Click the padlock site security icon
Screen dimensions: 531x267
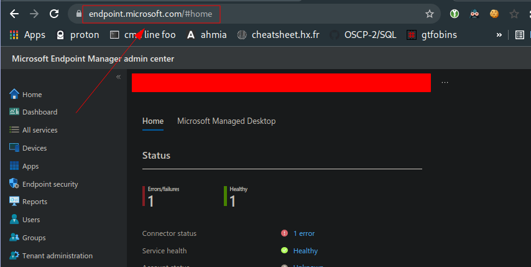coord(78,14)
